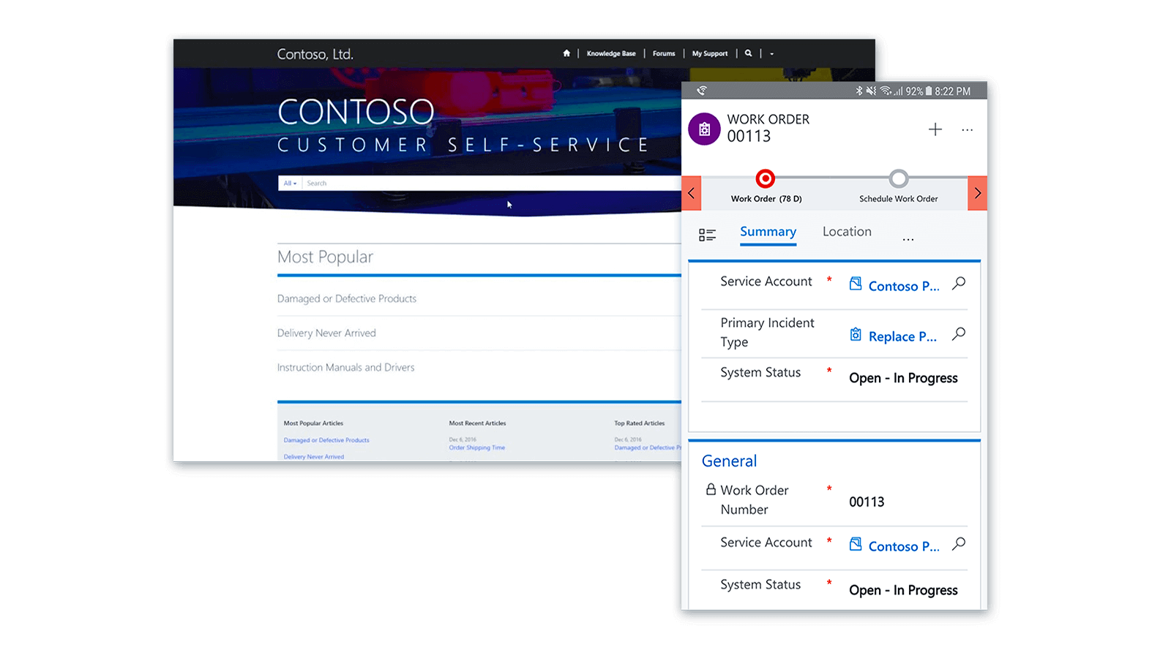Tap the lookup search icon for Primary Incident Type
Image resolution: width=1171 pixels, height=658 pixels.
pos(959,334)
